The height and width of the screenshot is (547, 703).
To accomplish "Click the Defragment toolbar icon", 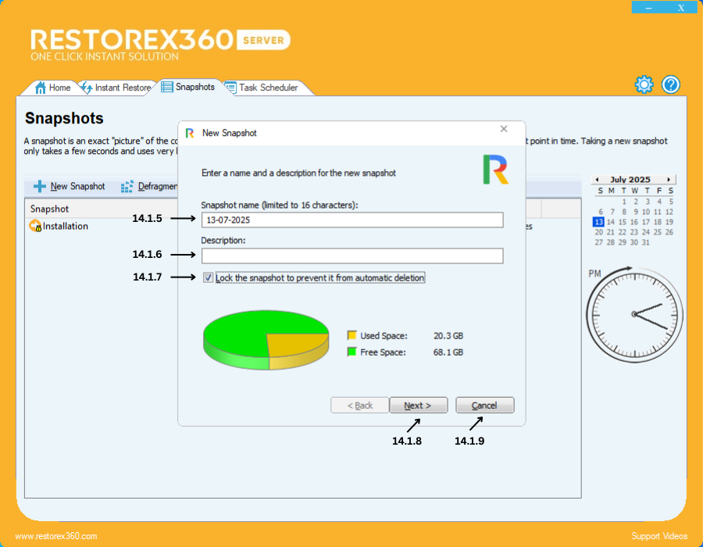I will click(x=127, y=186).
